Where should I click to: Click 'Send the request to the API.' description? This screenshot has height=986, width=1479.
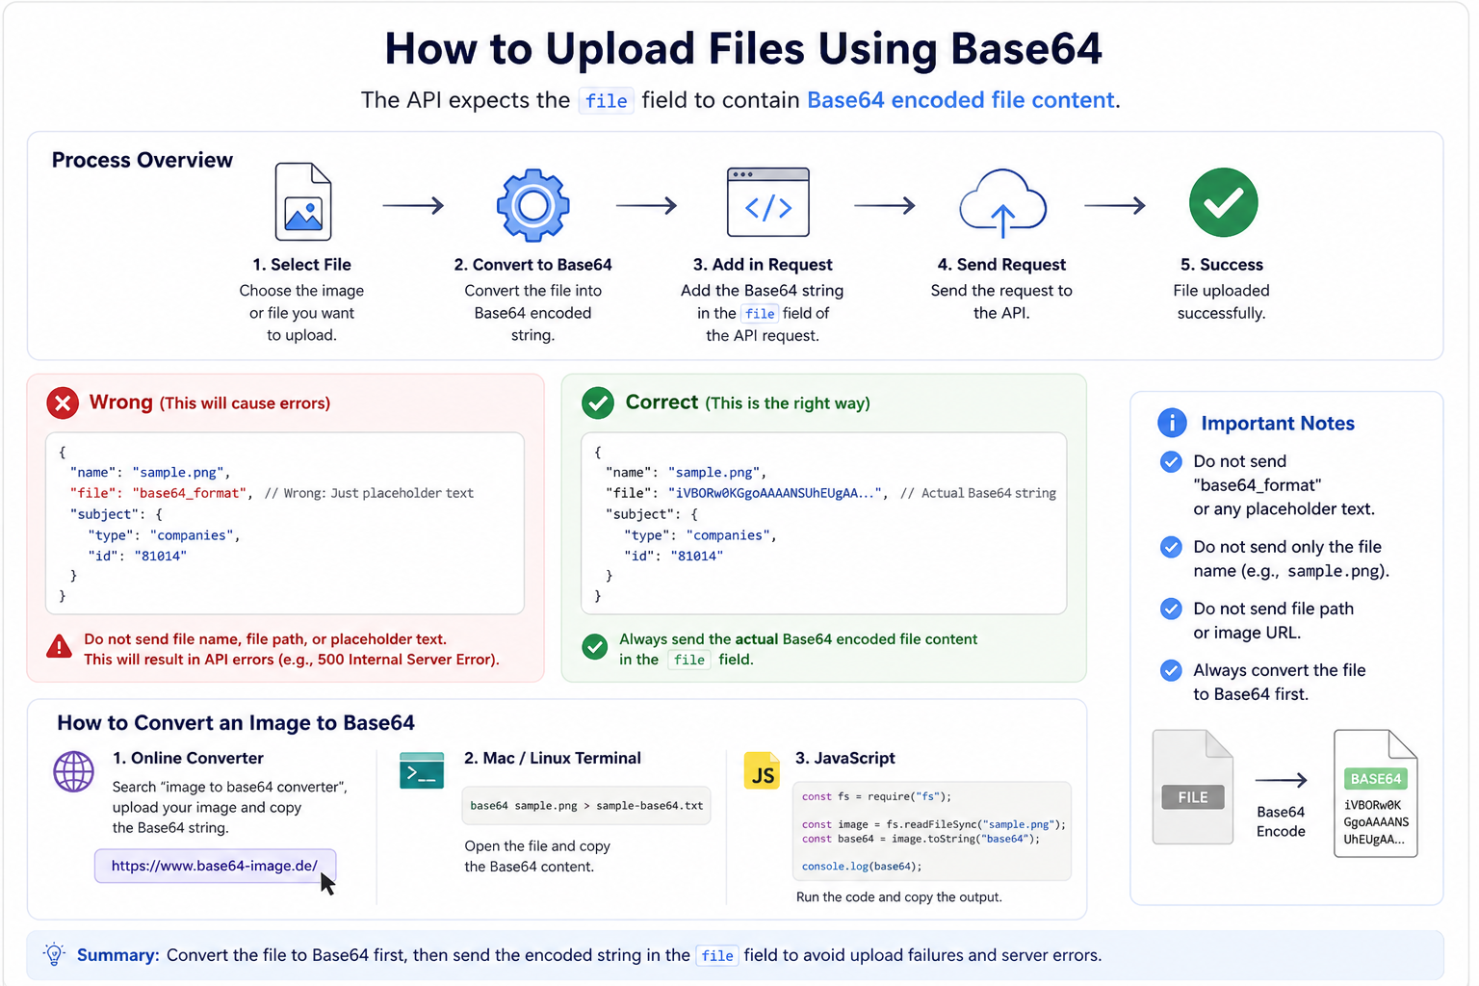point(1001,301)
